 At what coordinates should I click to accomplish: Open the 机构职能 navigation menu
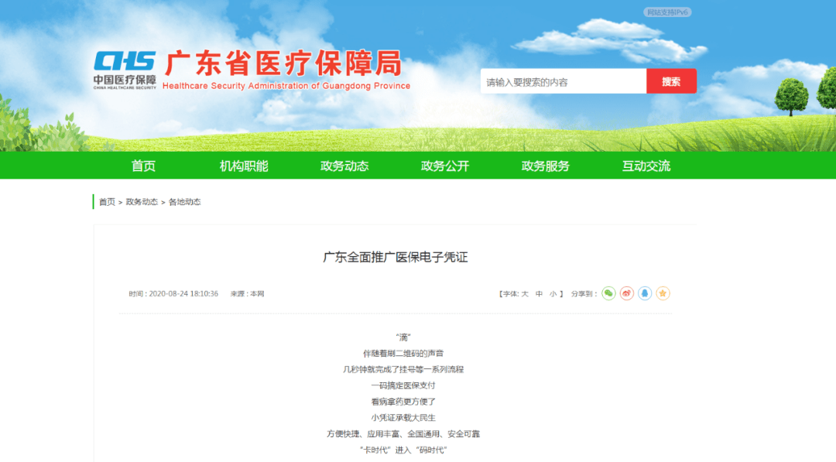244,166
